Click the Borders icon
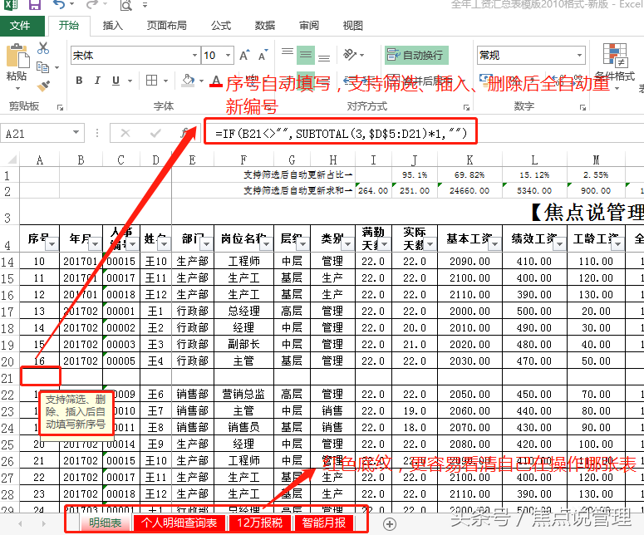 click(151, 80)
